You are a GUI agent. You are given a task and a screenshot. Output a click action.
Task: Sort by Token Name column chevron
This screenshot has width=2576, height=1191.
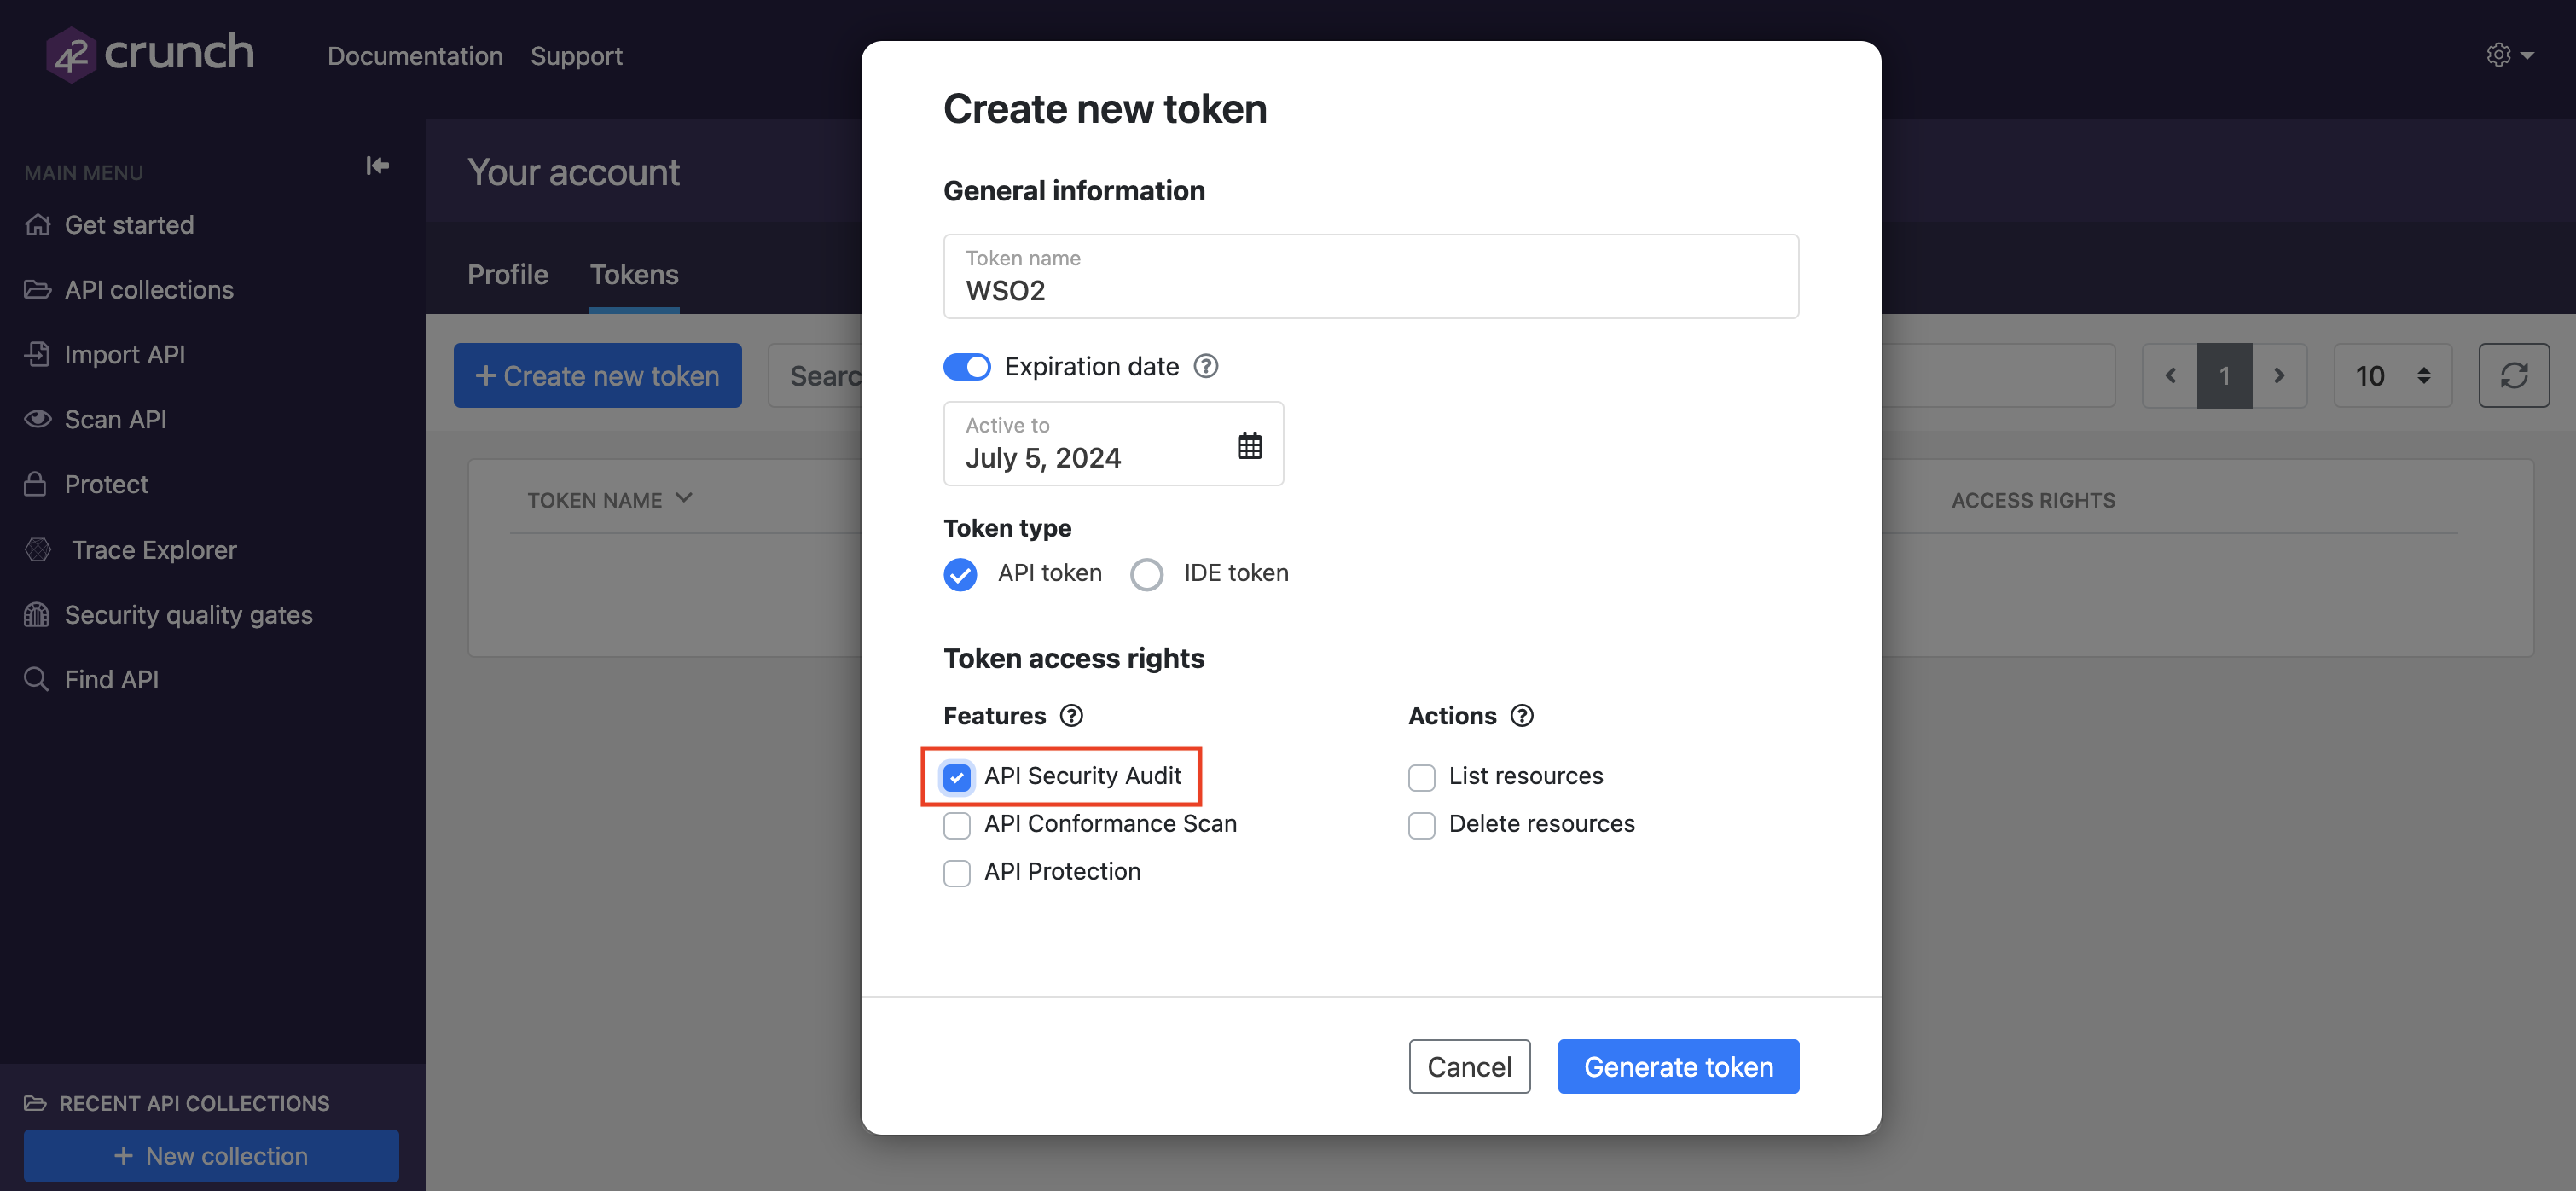point(684,498)
